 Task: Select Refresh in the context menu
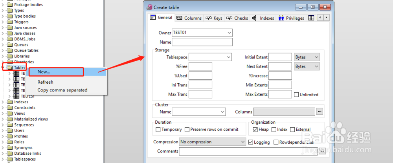(x=45, y=82)
